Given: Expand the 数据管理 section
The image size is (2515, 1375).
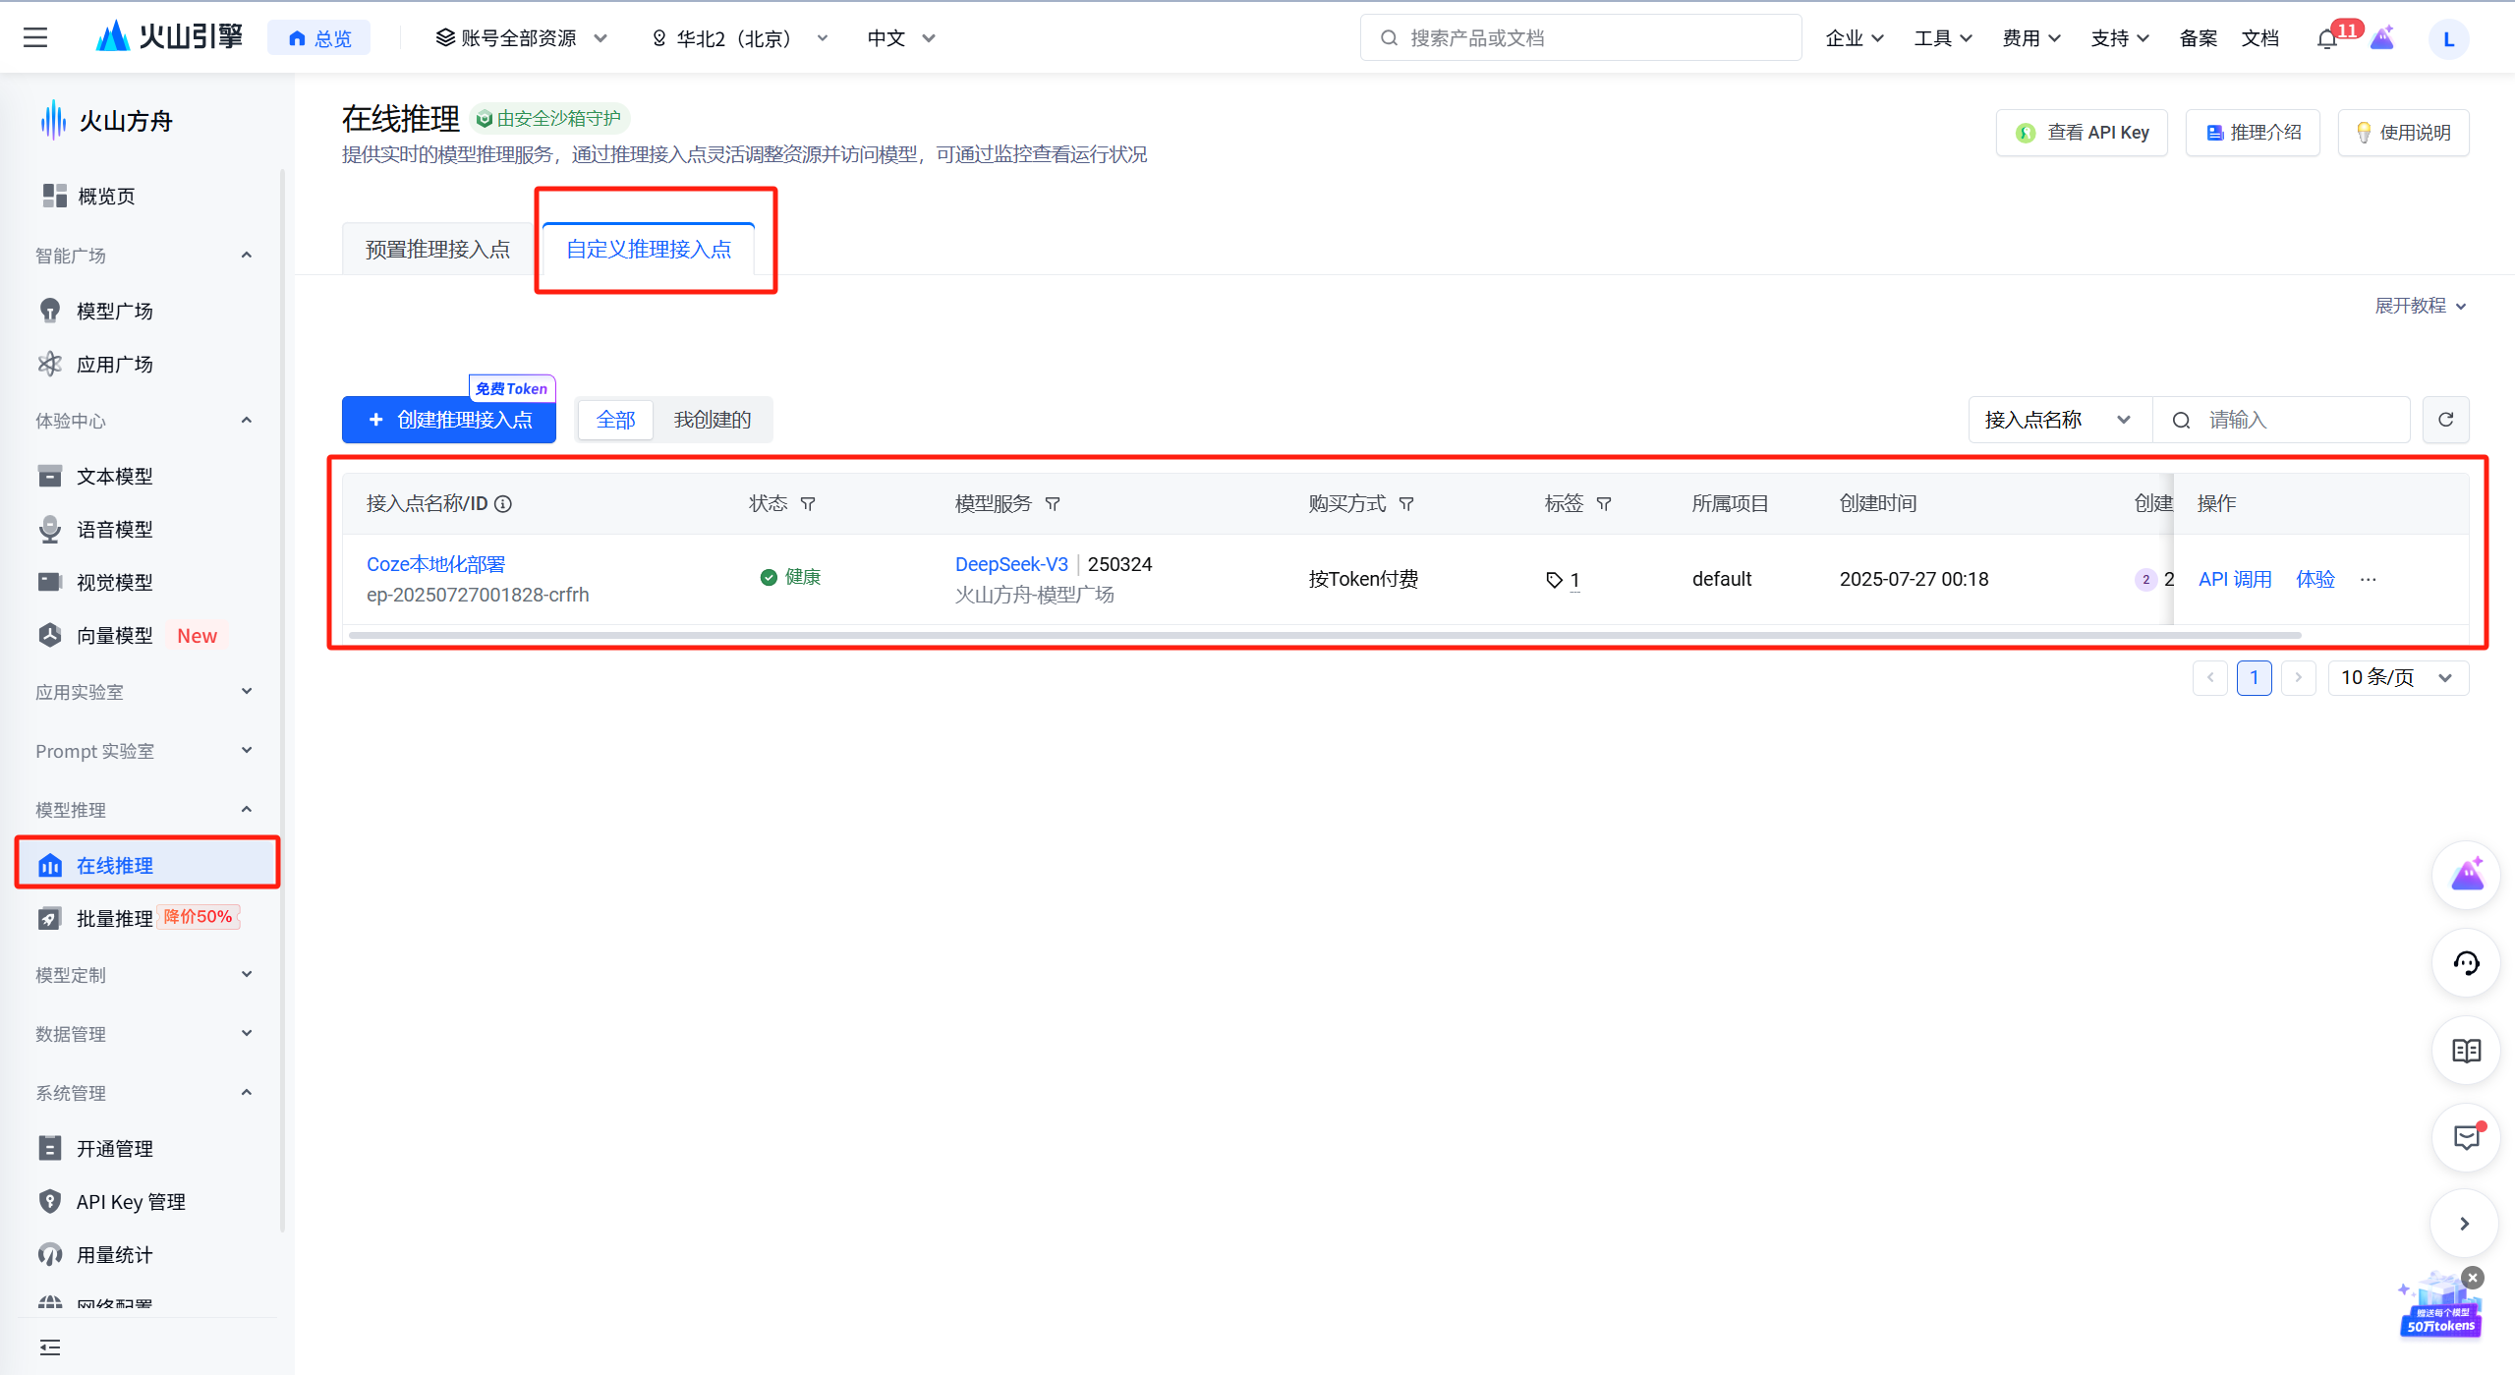Looking at the screenshot, I should (x=247, y=1034).
